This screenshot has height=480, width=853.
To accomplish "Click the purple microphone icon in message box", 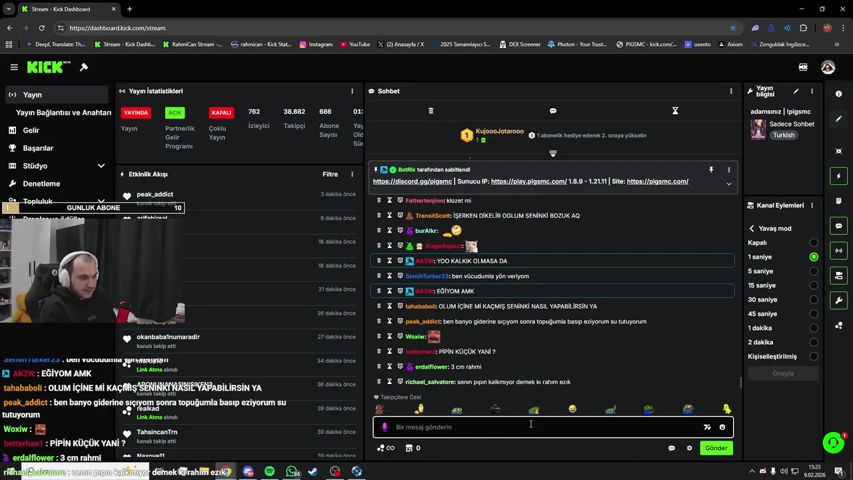I will (385, 427).
